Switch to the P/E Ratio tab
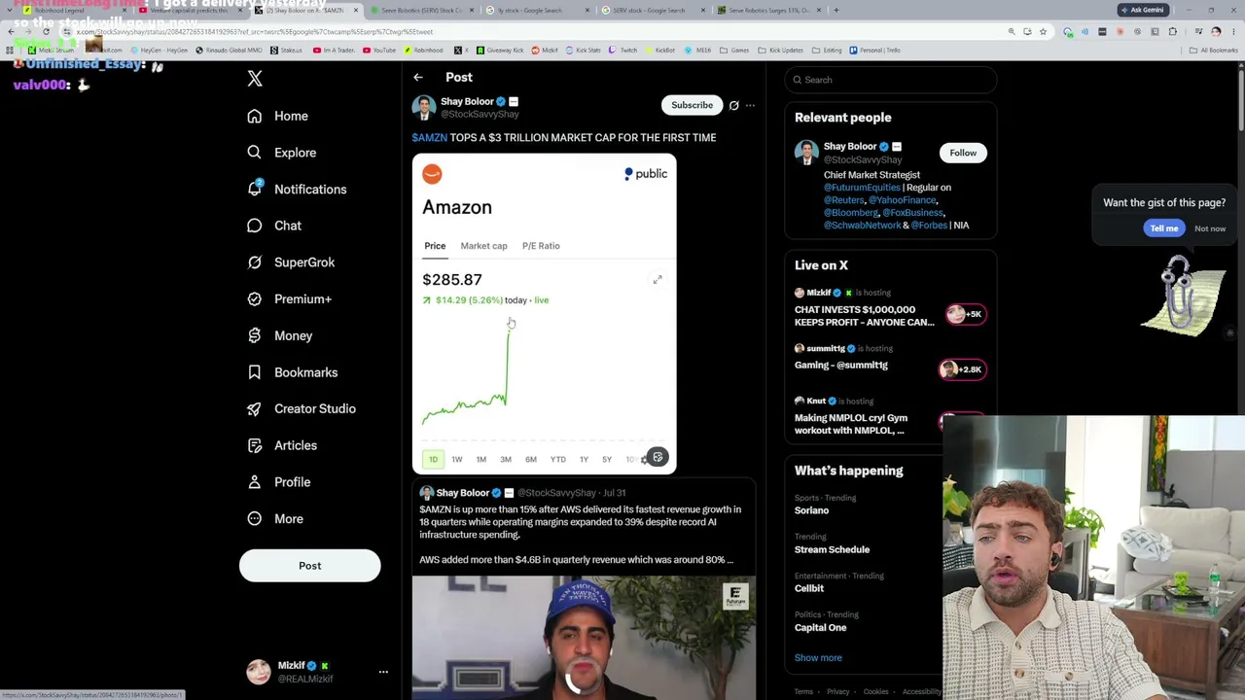Screen dimensions: 1245x700 click(541, 246)
